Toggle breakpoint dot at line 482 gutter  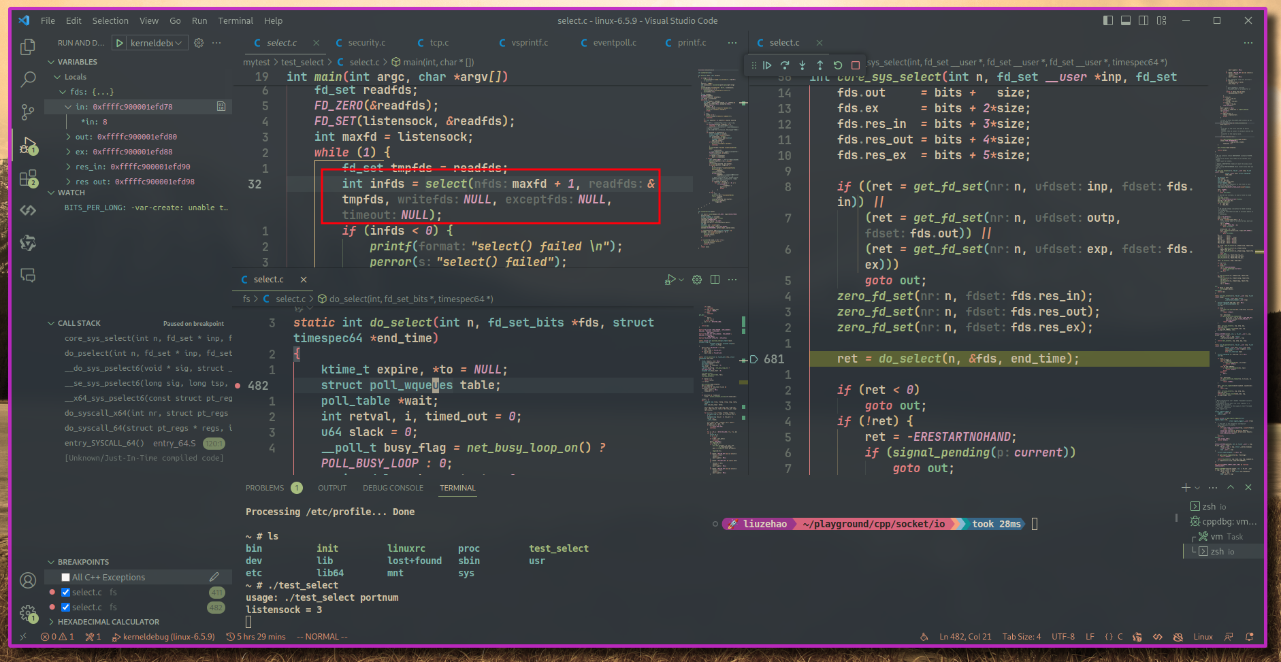[x=238, y=386]
